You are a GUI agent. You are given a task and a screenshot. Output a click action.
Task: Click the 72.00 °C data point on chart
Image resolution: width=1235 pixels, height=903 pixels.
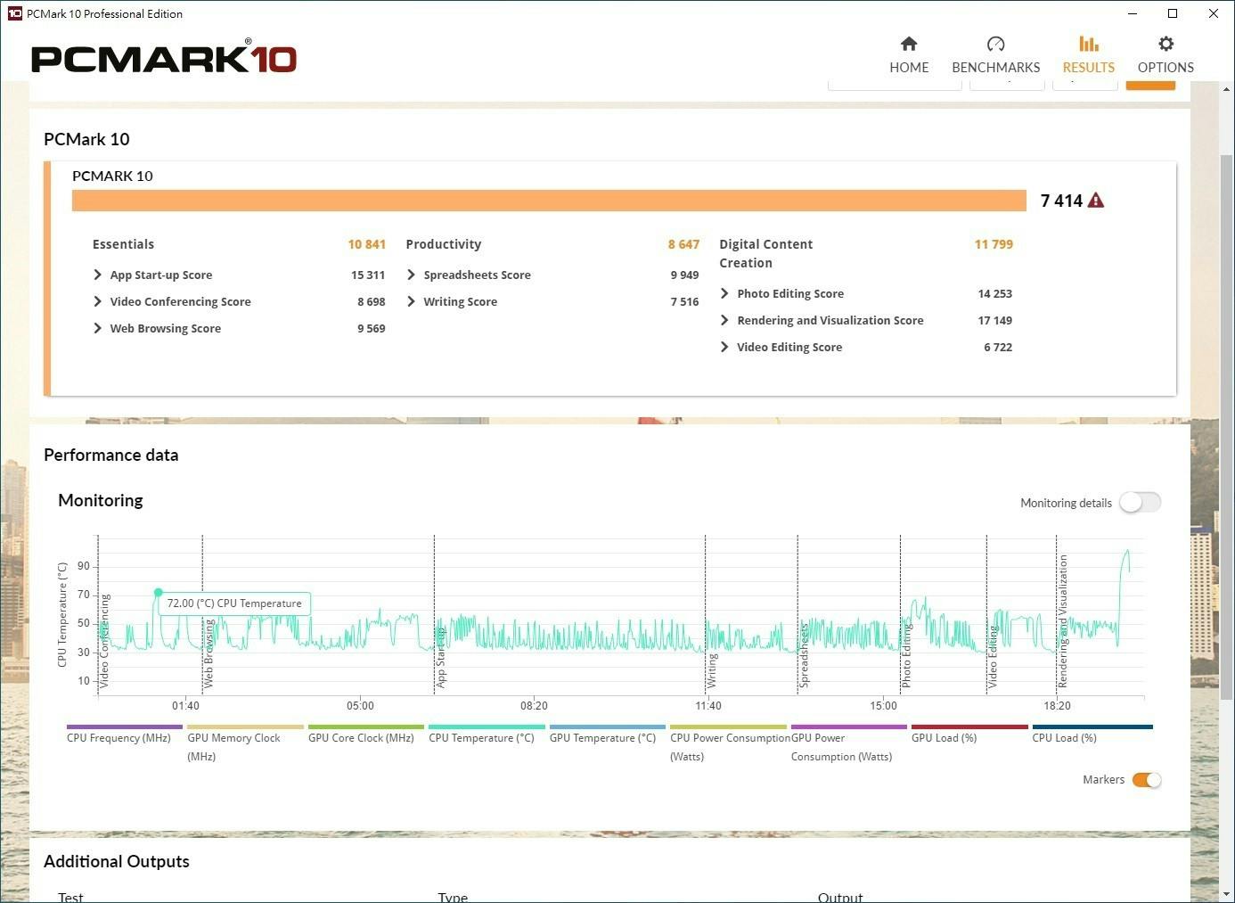click(x=159, y=592)
